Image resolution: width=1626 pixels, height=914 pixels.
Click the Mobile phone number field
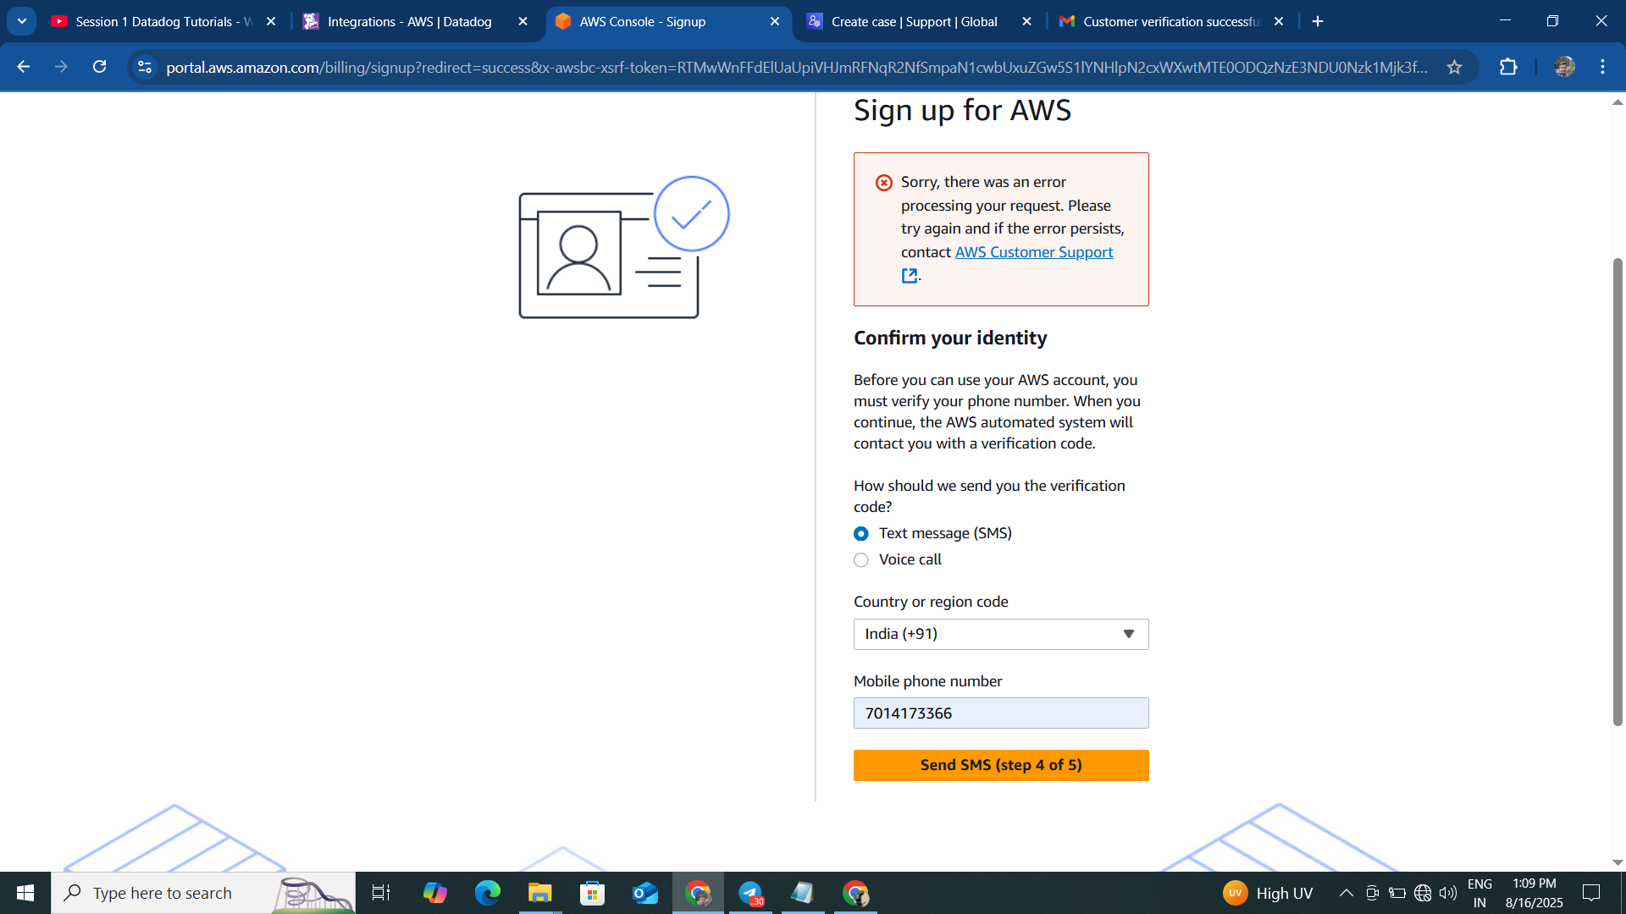point(1000,713)
